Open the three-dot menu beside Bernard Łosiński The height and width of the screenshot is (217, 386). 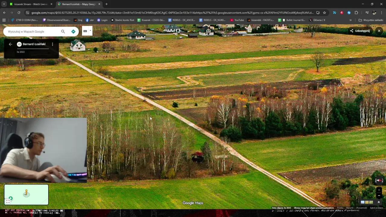(52, 44)
